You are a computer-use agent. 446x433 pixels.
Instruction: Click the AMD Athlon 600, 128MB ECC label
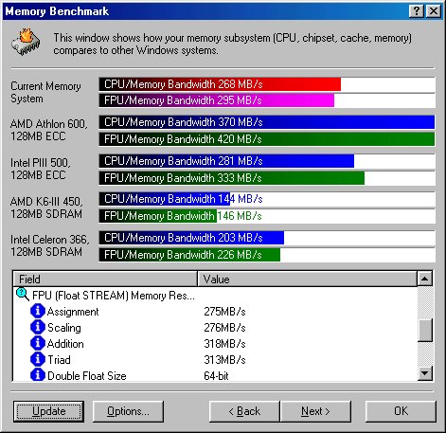point(48,130)
